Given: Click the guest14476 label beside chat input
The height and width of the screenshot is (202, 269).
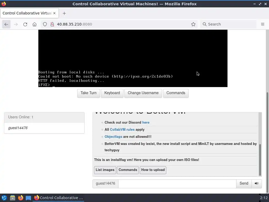Looking at the screenshot, I should pos(105,183).
